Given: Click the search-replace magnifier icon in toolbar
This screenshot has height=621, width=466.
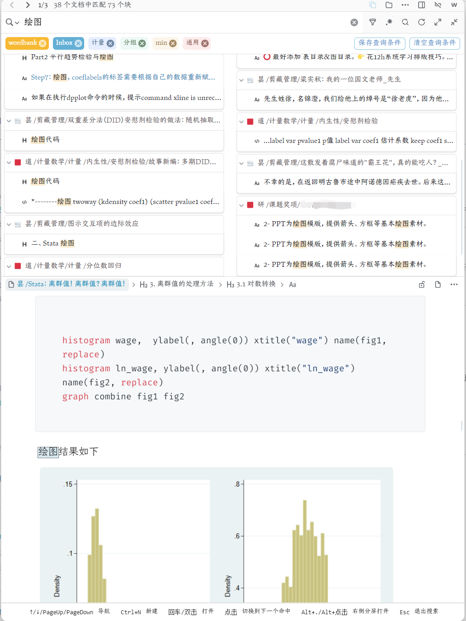Looking at the screenshot, I should click(405, 22).
